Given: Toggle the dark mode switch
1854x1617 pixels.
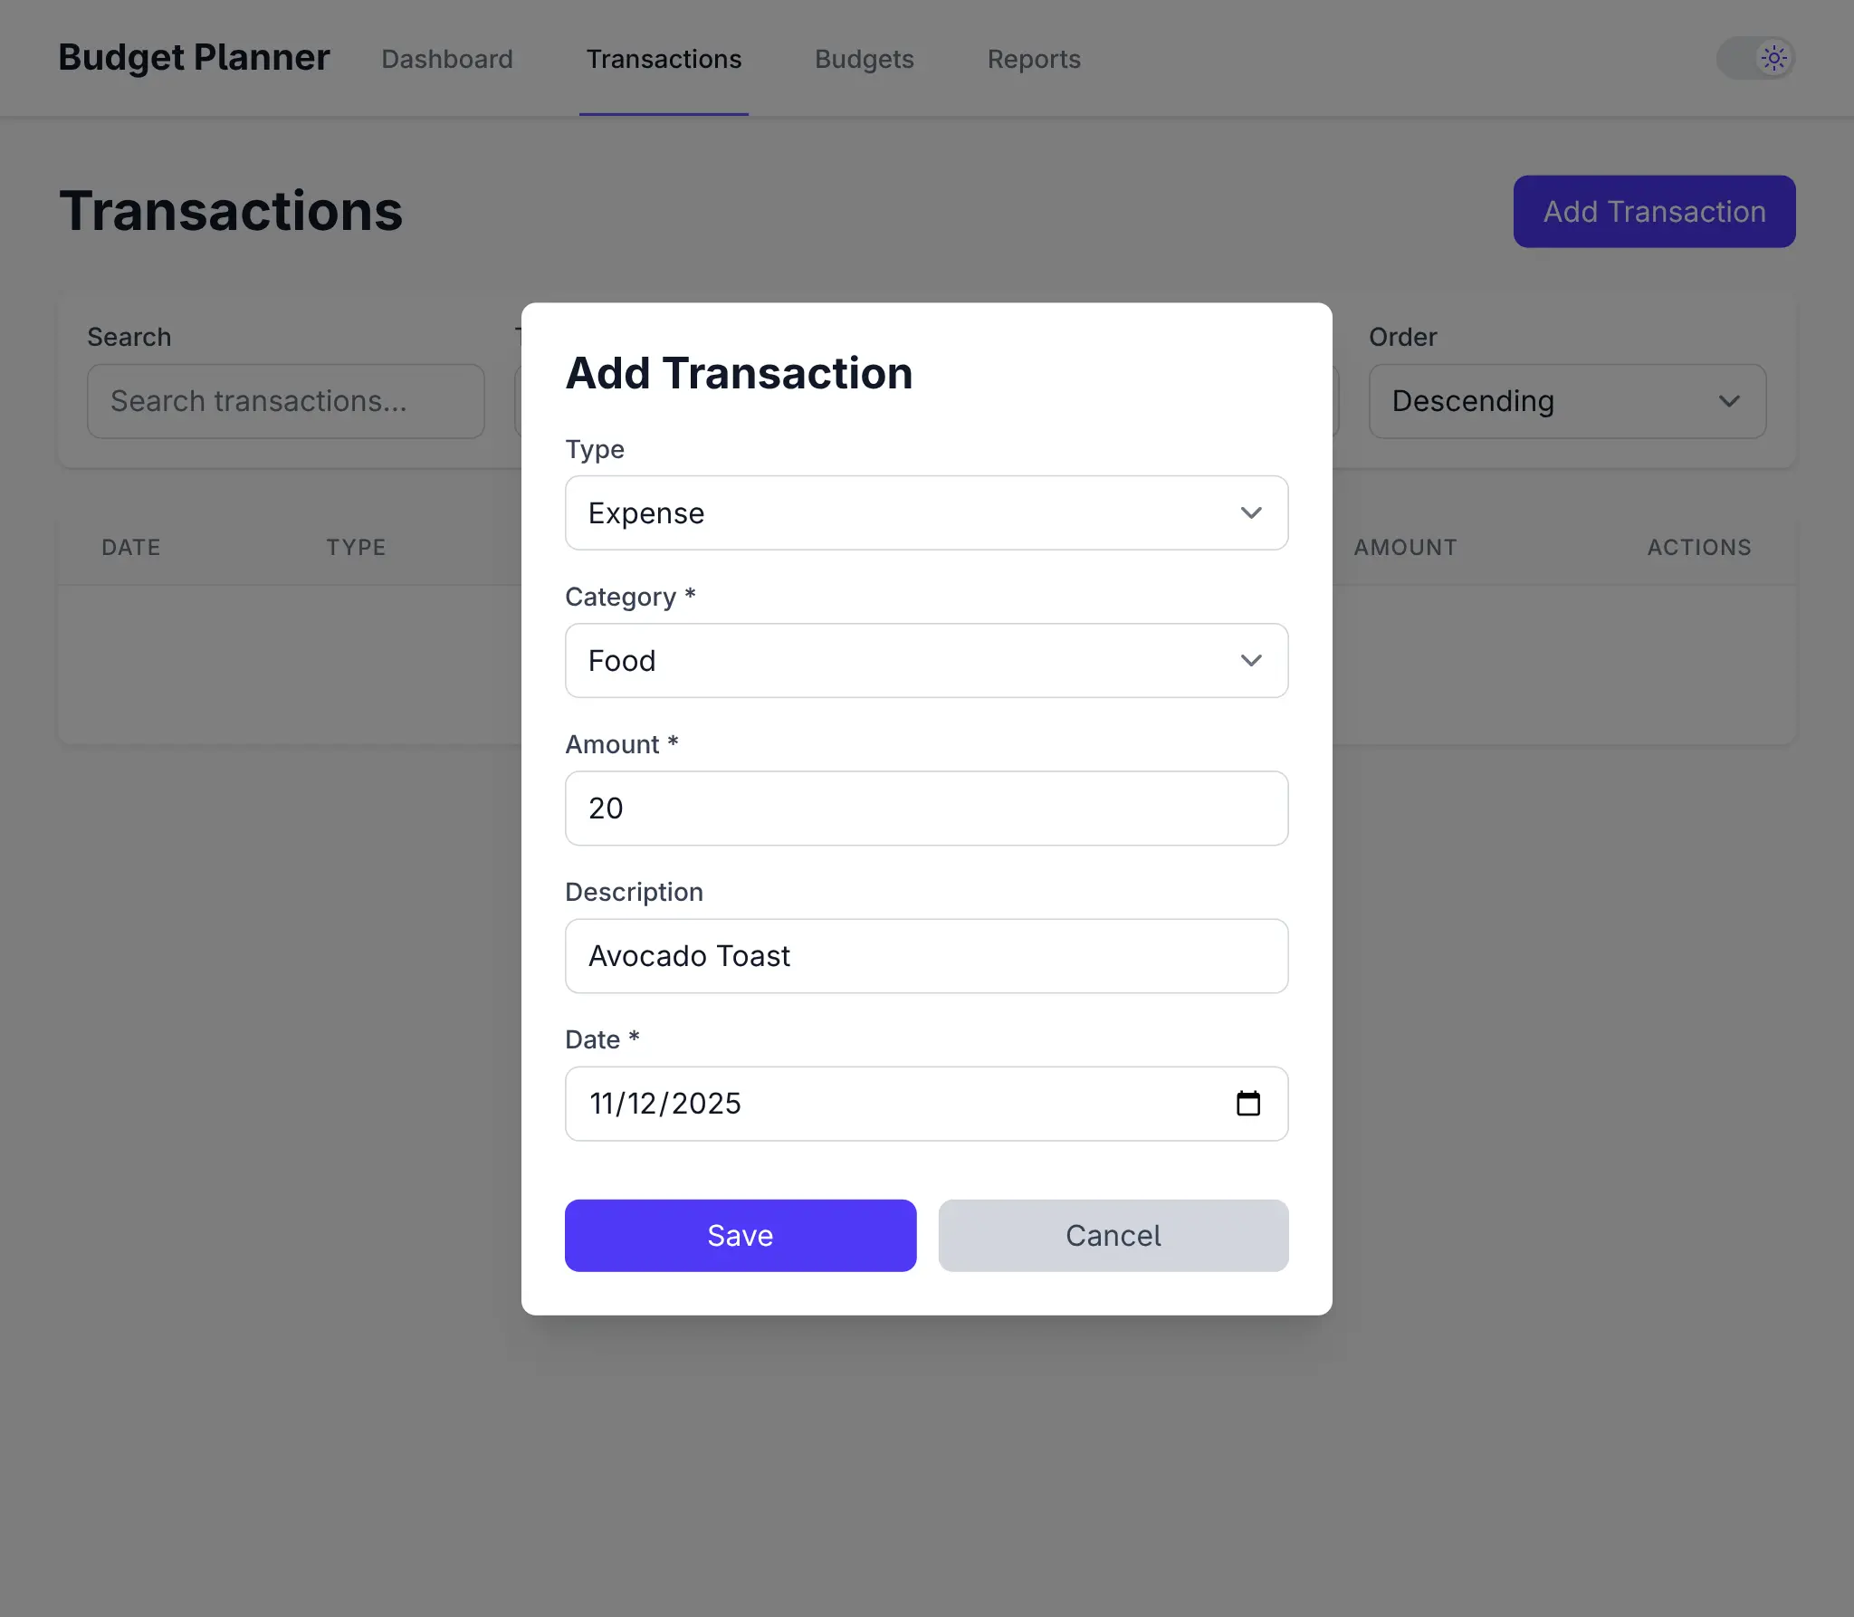Looking at the screenshot, I should [1754, 57].
